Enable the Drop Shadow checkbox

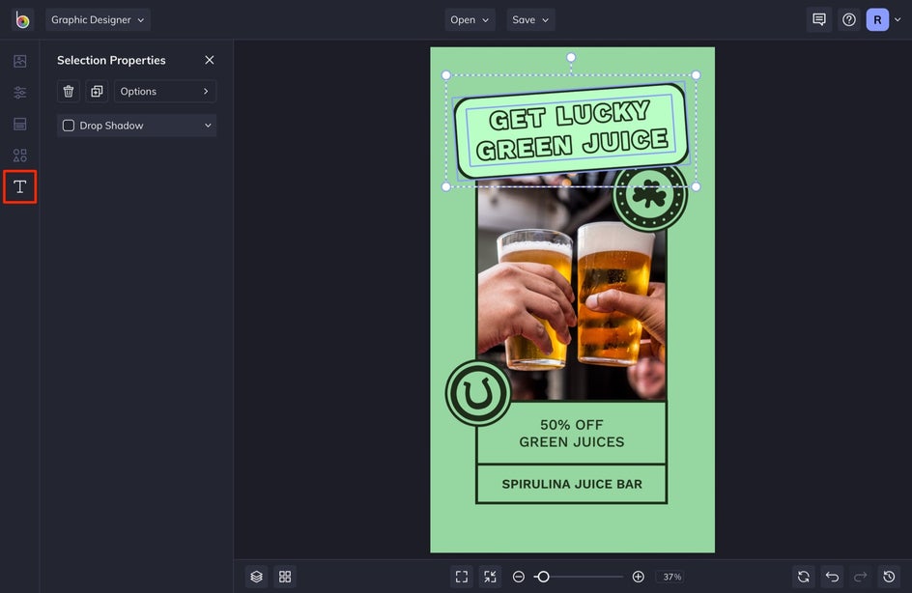(69, 126)
